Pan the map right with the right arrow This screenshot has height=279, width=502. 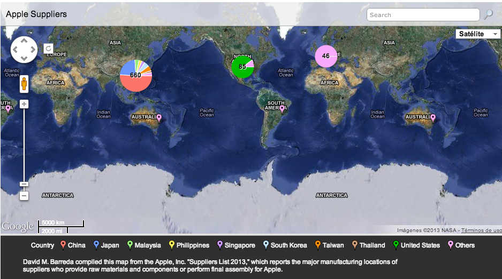click(33, 50)
